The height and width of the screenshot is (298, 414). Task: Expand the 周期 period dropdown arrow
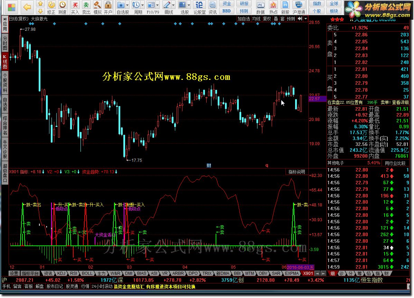pyautogui.click(x=143, y=5)
